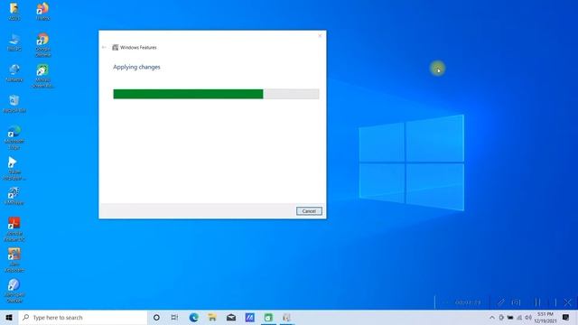
Task: Open the Network desktop icon
Action: pyautogui.click(x=14, y=72)
